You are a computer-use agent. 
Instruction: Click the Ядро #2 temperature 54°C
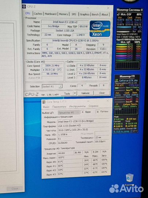[x=69, y=170]
